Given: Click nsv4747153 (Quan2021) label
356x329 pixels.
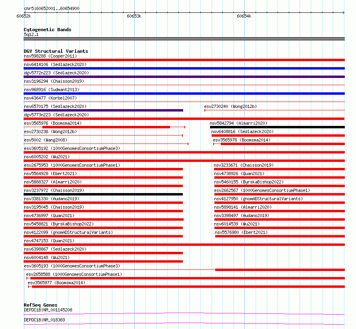Looking at the screenshot, I should click(x=49, y=241).
